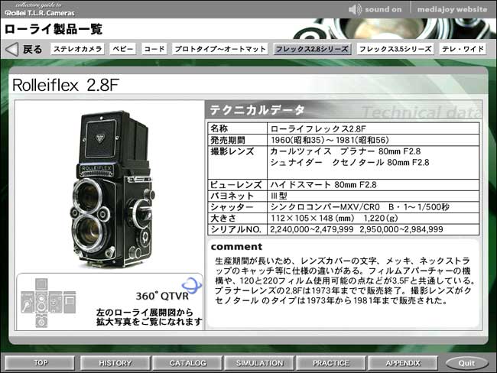Click the comment heading
This screenshot has height=373, width=497.
[236, 247]
